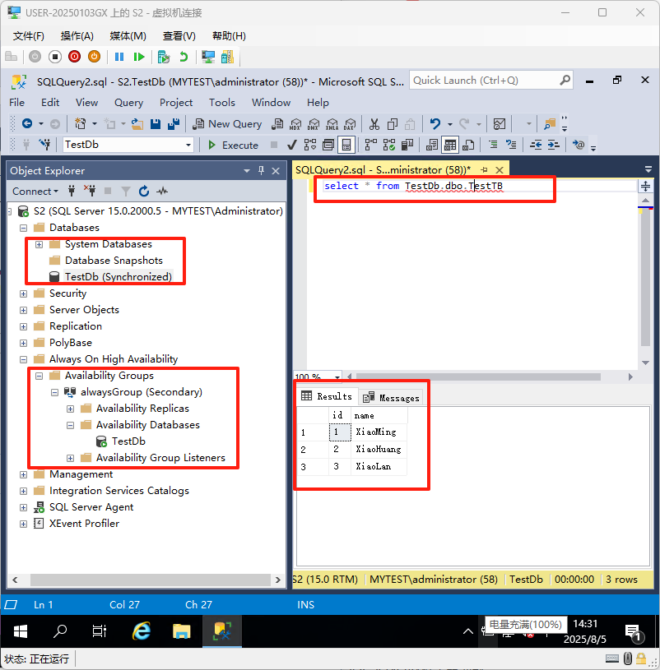Image resolution: width=660 pixels, height=670 pixels.
Task: Click the Undo arrow icon
Action: [x=435, y=124]
